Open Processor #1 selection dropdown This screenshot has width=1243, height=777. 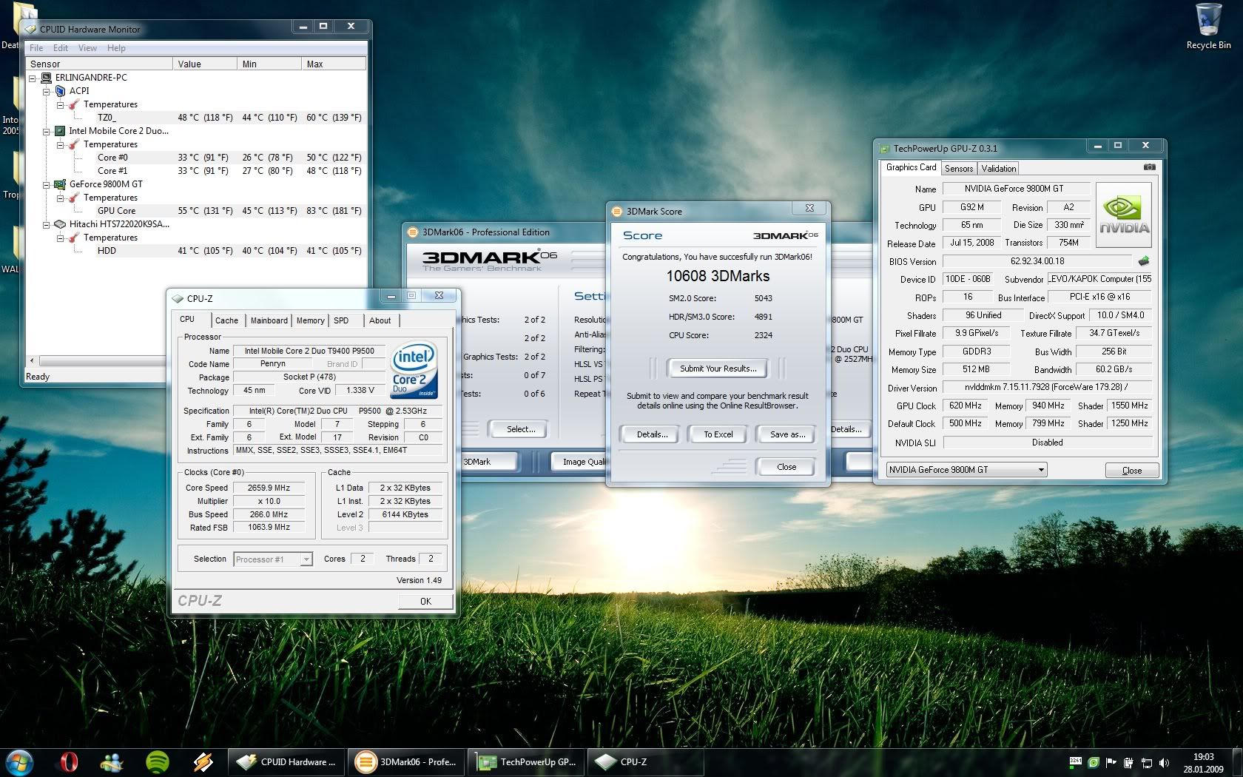273,559
